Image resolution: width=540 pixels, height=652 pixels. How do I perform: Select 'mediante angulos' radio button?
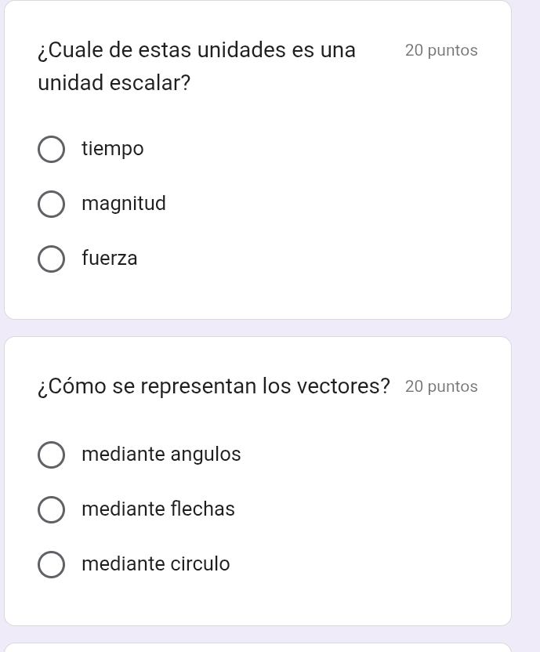[x=52, y=455]
